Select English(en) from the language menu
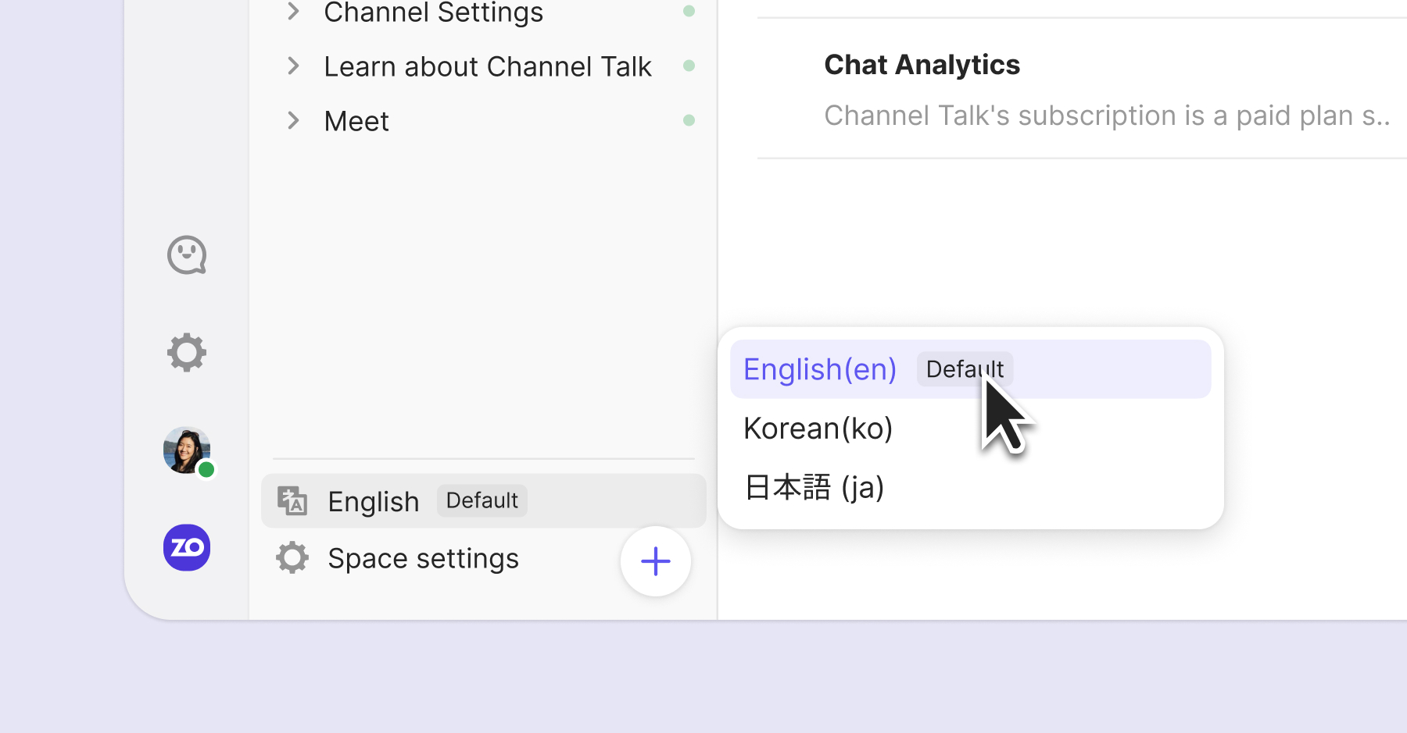This screenshot has width=1407, height=733. [x=820, y=369]
